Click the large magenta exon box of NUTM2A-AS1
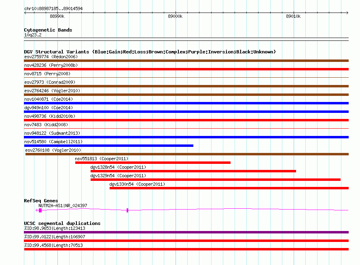This screenshot has height=265, width=360. (x=40, y=210)
